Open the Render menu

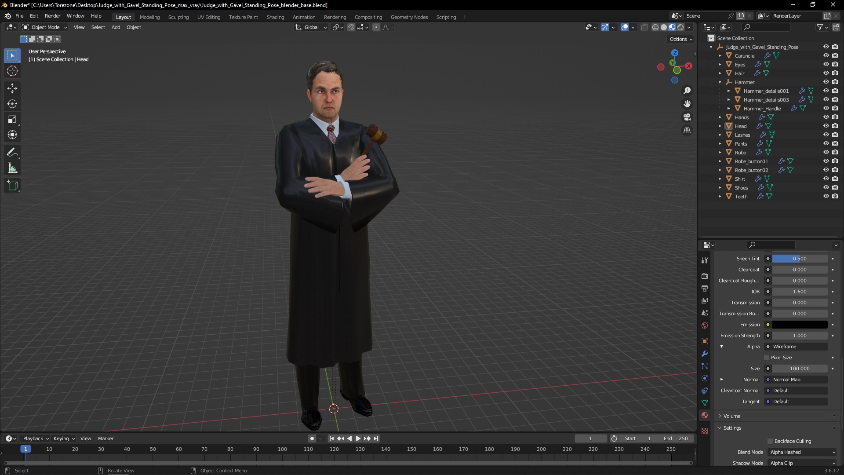point(52,16)
